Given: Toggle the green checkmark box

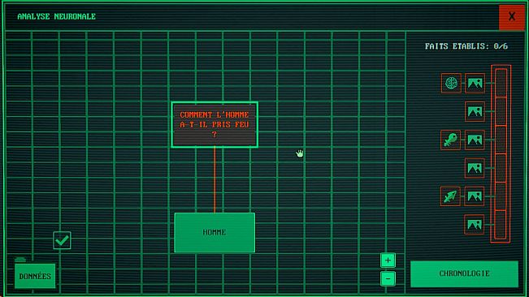Looking at the screenshot, I should (x=62, y=240).
